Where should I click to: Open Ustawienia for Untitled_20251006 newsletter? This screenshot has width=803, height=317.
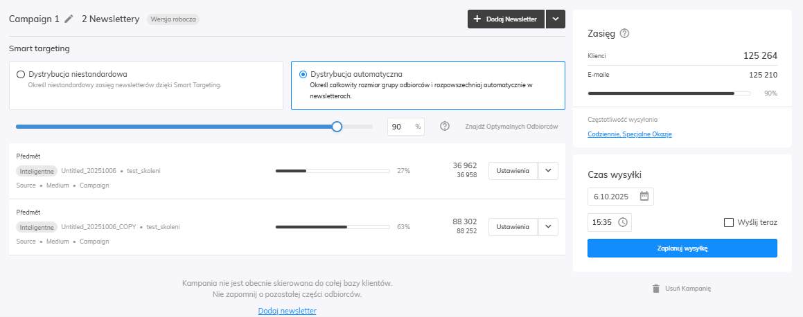(x=513, y=170)
